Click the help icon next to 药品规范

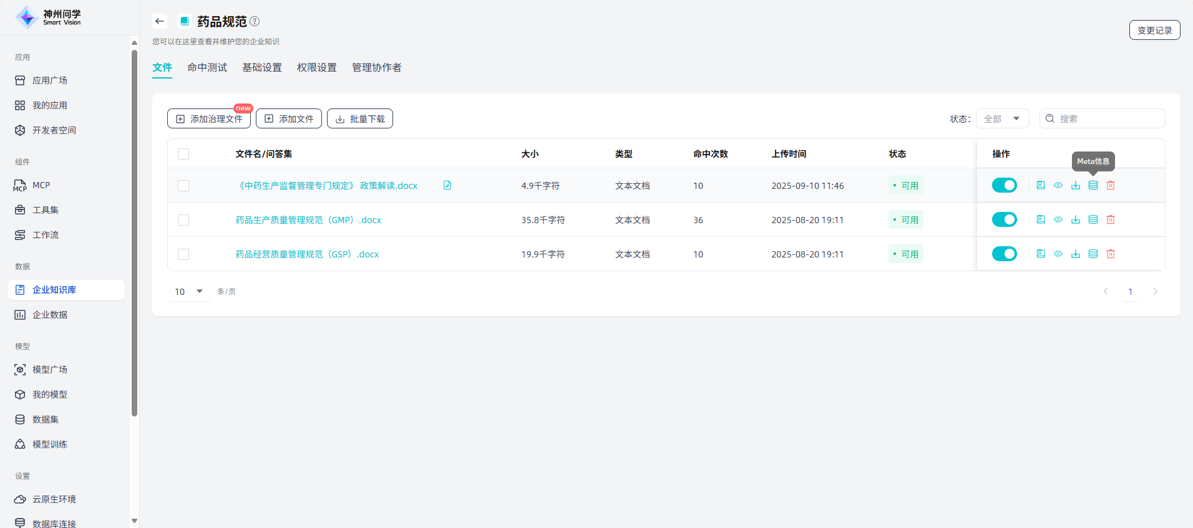[255, 21]
